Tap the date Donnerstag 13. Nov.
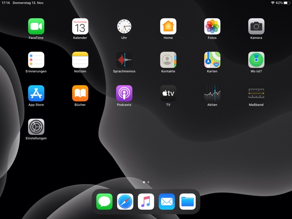Screen dimensions: 292x219 [x=28, y=3]
